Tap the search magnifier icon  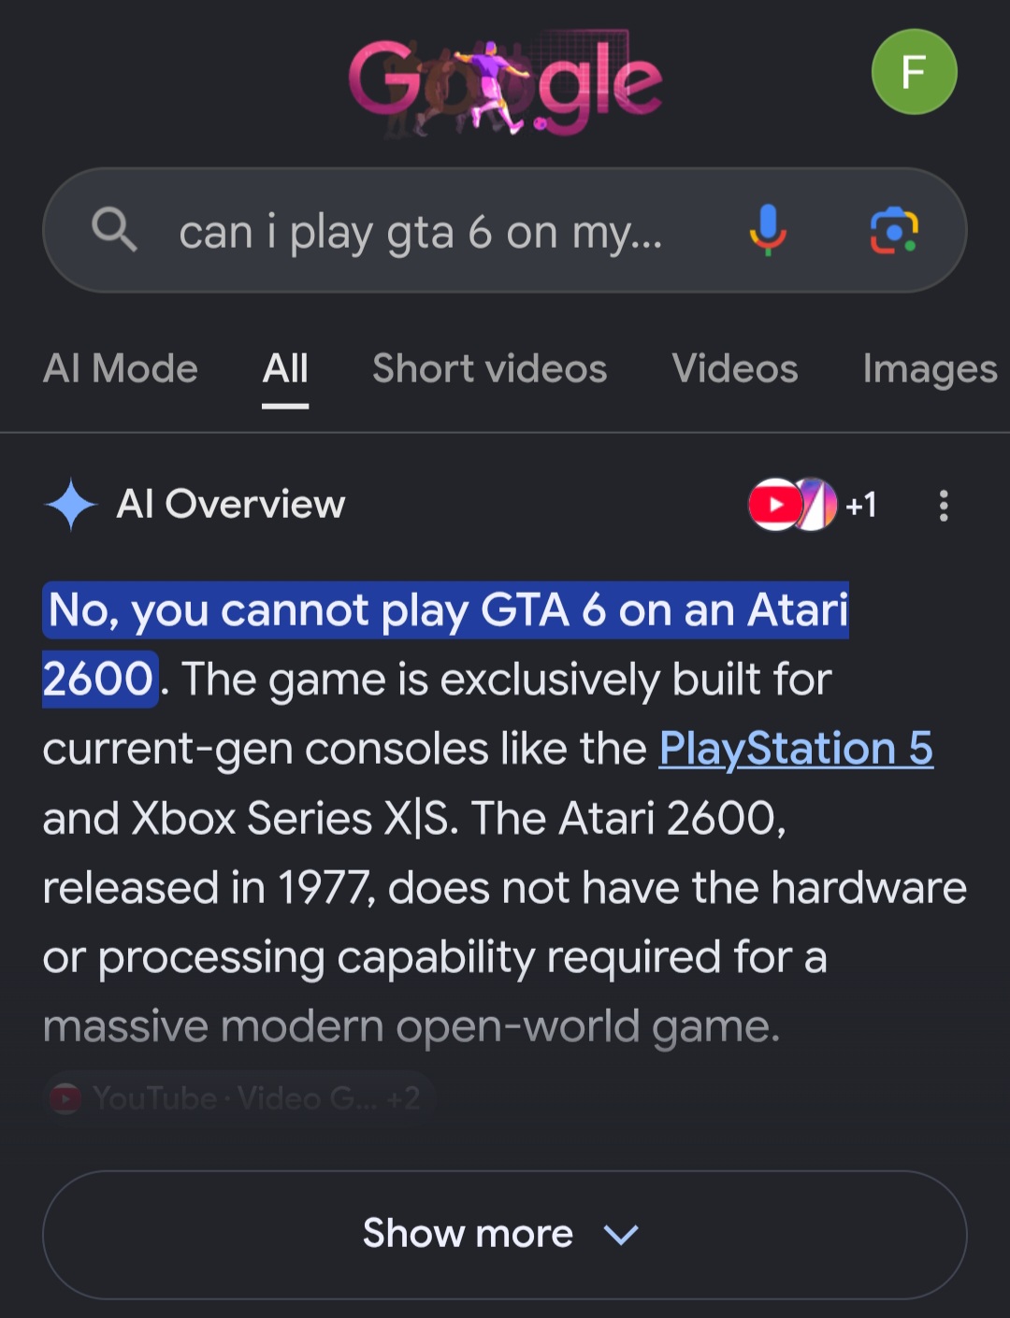(114, 230)
